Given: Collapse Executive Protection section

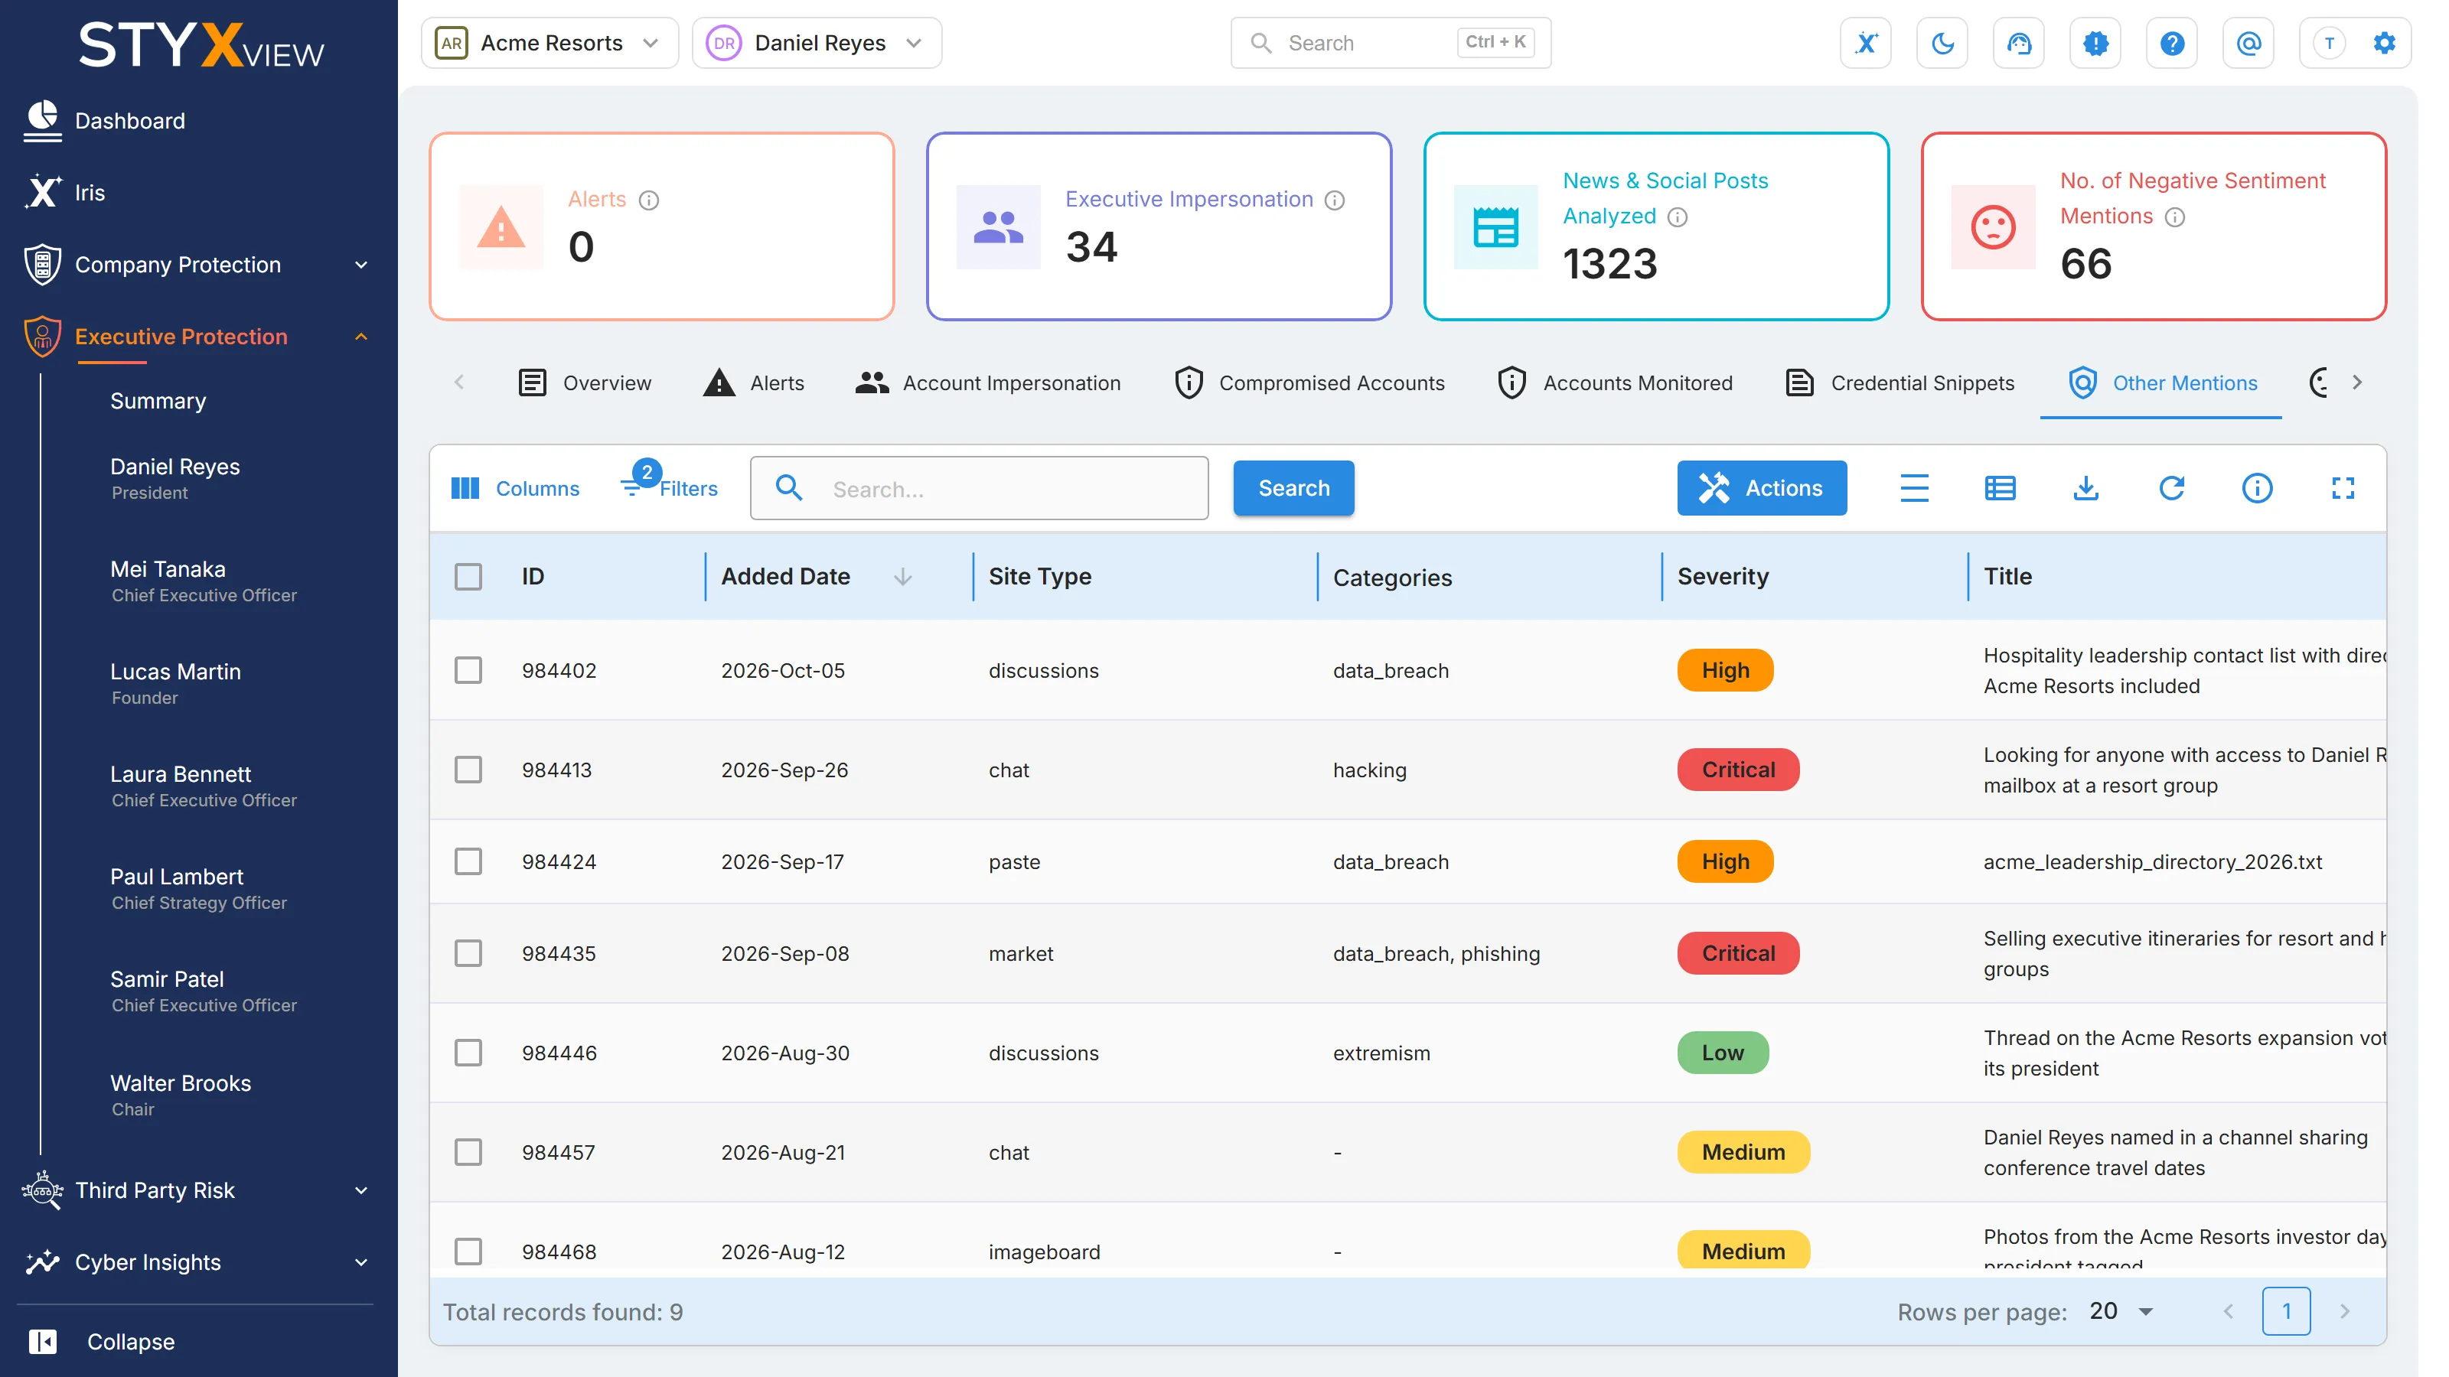Looking at the screenshot, I should (197, 337).
